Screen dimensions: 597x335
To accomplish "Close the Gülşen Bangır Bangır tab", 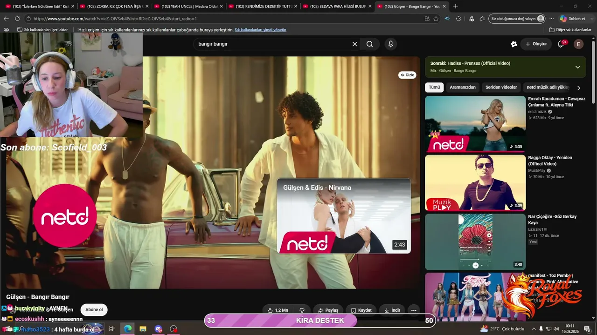I will [x=444, y=6].
